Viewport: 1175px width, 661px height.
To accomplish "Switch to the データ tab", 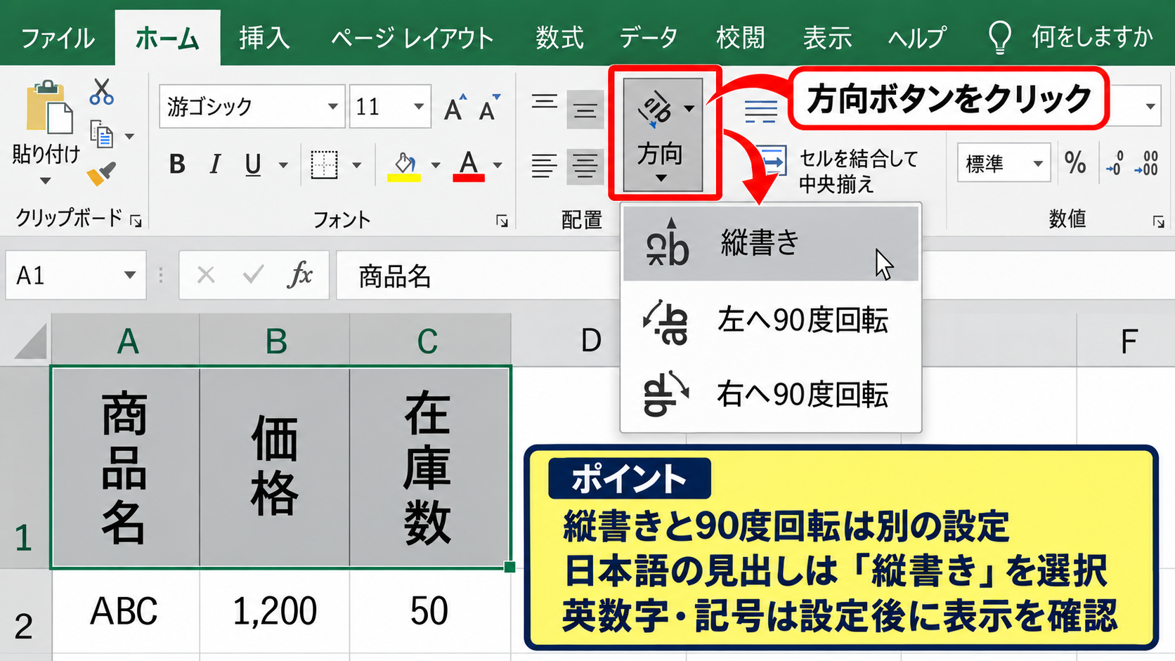I will coord(649,37).
